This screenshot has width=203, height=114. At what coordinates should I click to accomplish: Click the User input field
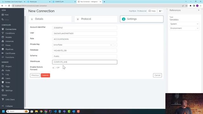pos(85,34)
